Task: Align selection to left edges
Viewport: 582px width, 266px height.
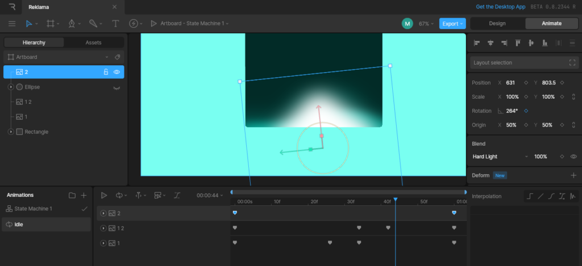Action: click(477, 43)
